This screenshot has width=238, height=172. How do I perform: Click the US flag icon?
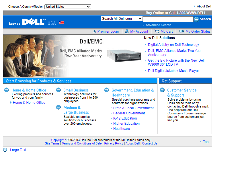click(61, 23)
